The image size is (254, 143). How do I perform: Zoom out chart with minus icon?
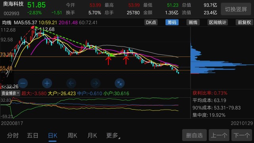tap(23, 83)
